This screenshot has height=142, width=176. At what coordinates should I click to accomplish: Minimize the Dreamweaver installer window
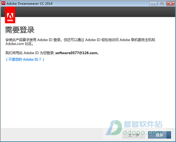(x=153, y=4)
